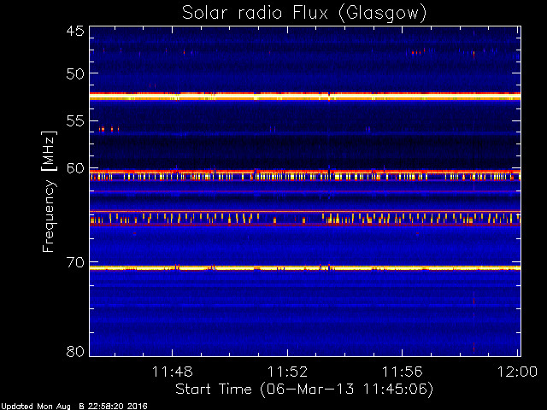Viewport: 547px width, 410px height.
Task: Click the 11:48 time tick label
Action: point(173,372)
